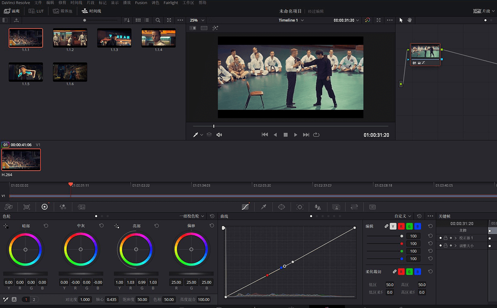
Task: Open the RGB Mixer palette
Action: 63,207
